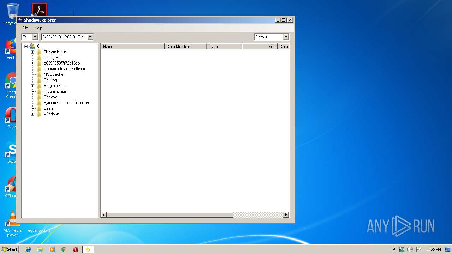Screen dimensions: 452x254
Task: Select the Users folder label
Action: point(48,108)
